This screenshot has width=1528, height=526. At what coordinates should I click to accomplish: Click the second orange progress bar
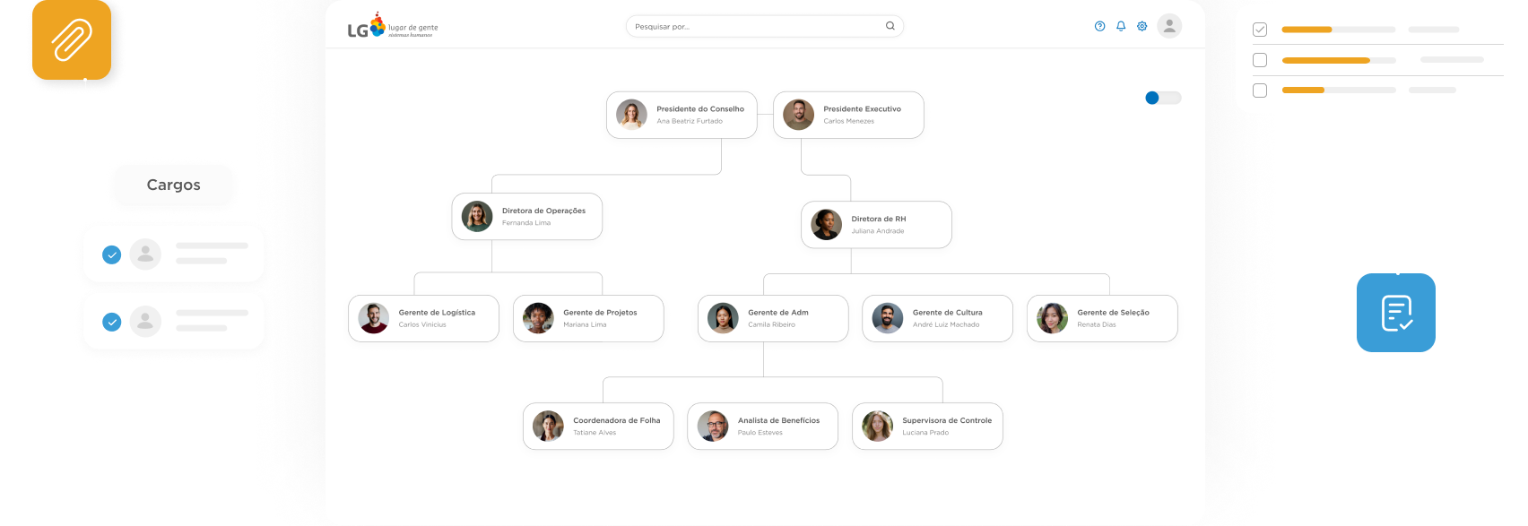(1325, 60)
